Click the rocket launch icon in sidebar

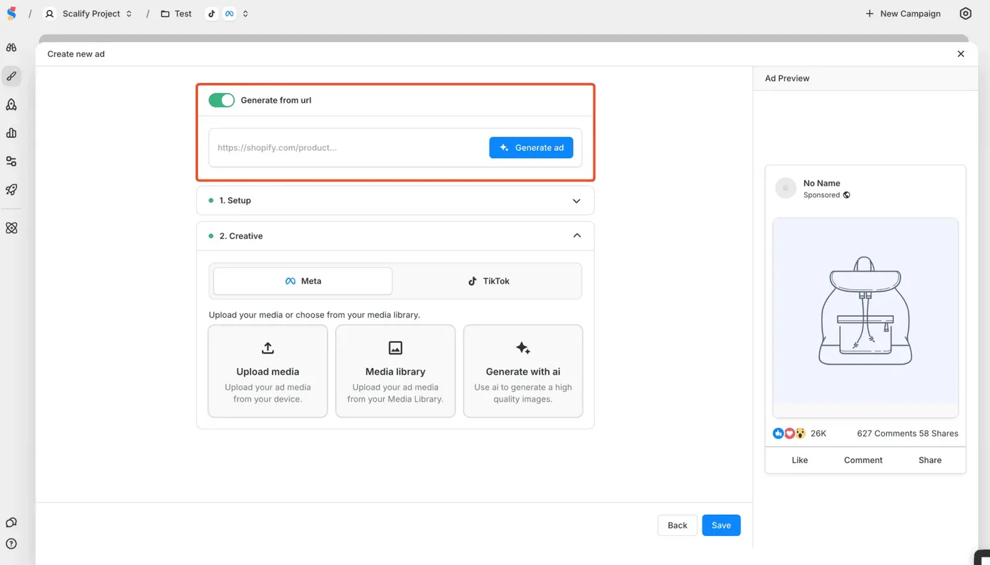pos(11,189)
